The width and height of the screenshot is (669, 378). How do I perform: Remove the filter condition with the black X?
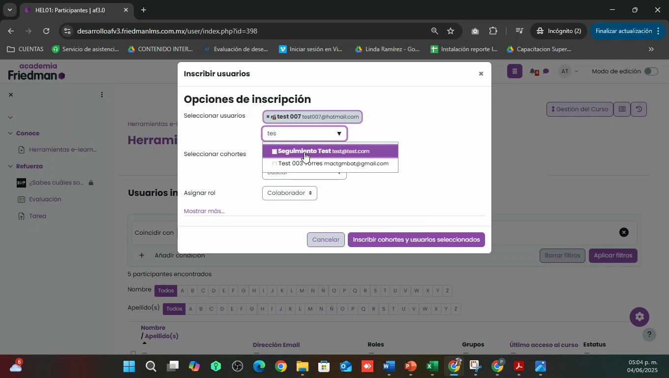click(x=624, y=232)
